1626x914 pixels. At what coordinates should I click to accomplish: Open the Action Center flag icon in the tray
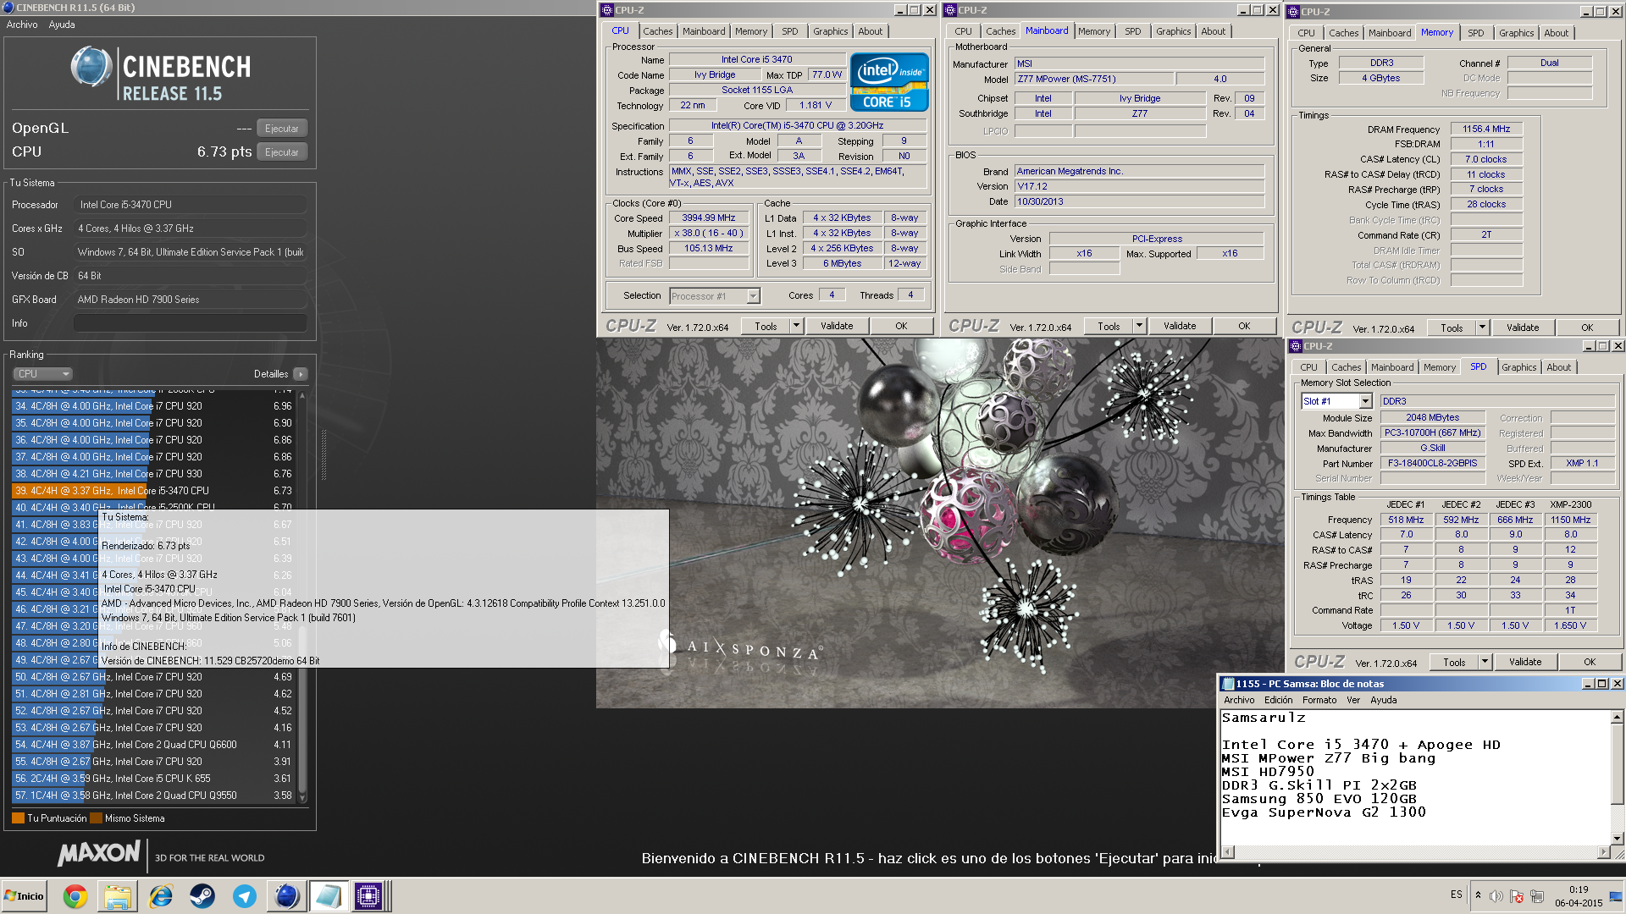[x=1517, y=896]
